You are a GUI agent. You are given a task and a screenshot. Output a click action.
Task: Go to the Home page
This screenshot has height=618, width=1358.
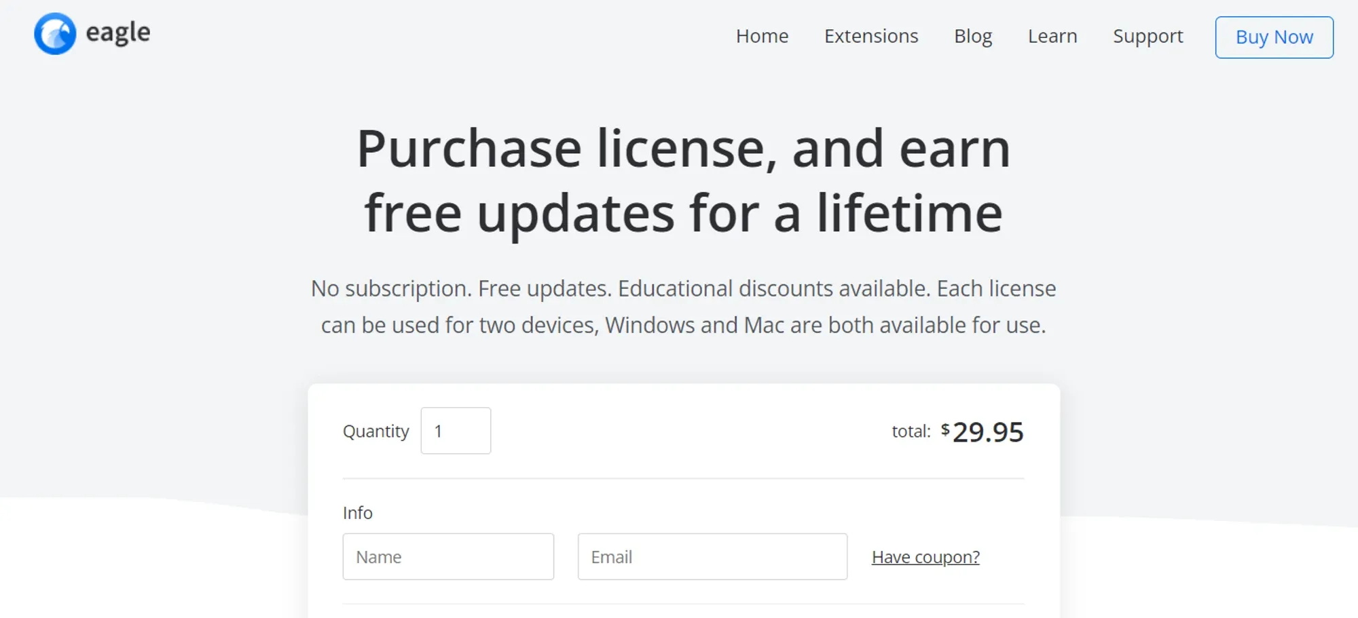[x=762, y=36]
